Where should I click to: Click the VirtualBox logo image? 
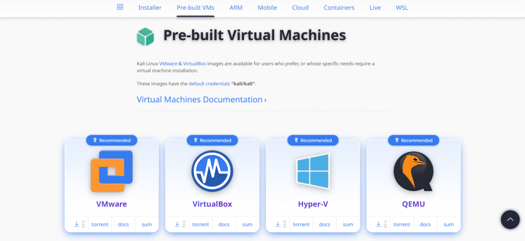click(212, 171)
